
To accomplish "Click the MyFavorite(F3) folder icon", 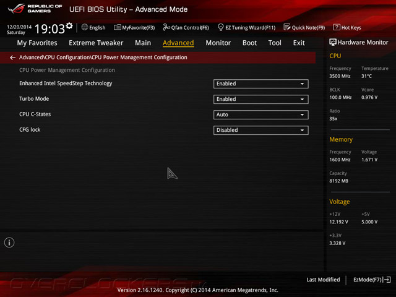I will [118, 27].
